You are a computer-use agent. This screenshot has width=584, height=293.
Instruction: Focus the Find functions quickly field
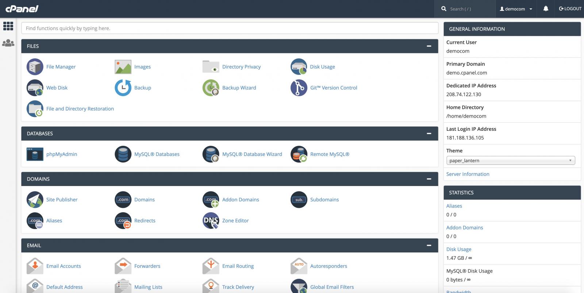pos(230,28)
